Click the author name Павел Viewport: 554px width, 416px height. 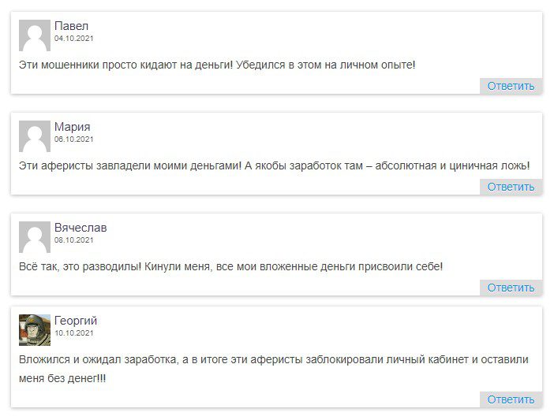click(x=71, y=26)
